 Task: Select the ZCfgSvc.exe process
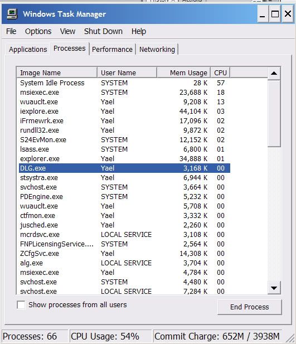coord(124,253)
